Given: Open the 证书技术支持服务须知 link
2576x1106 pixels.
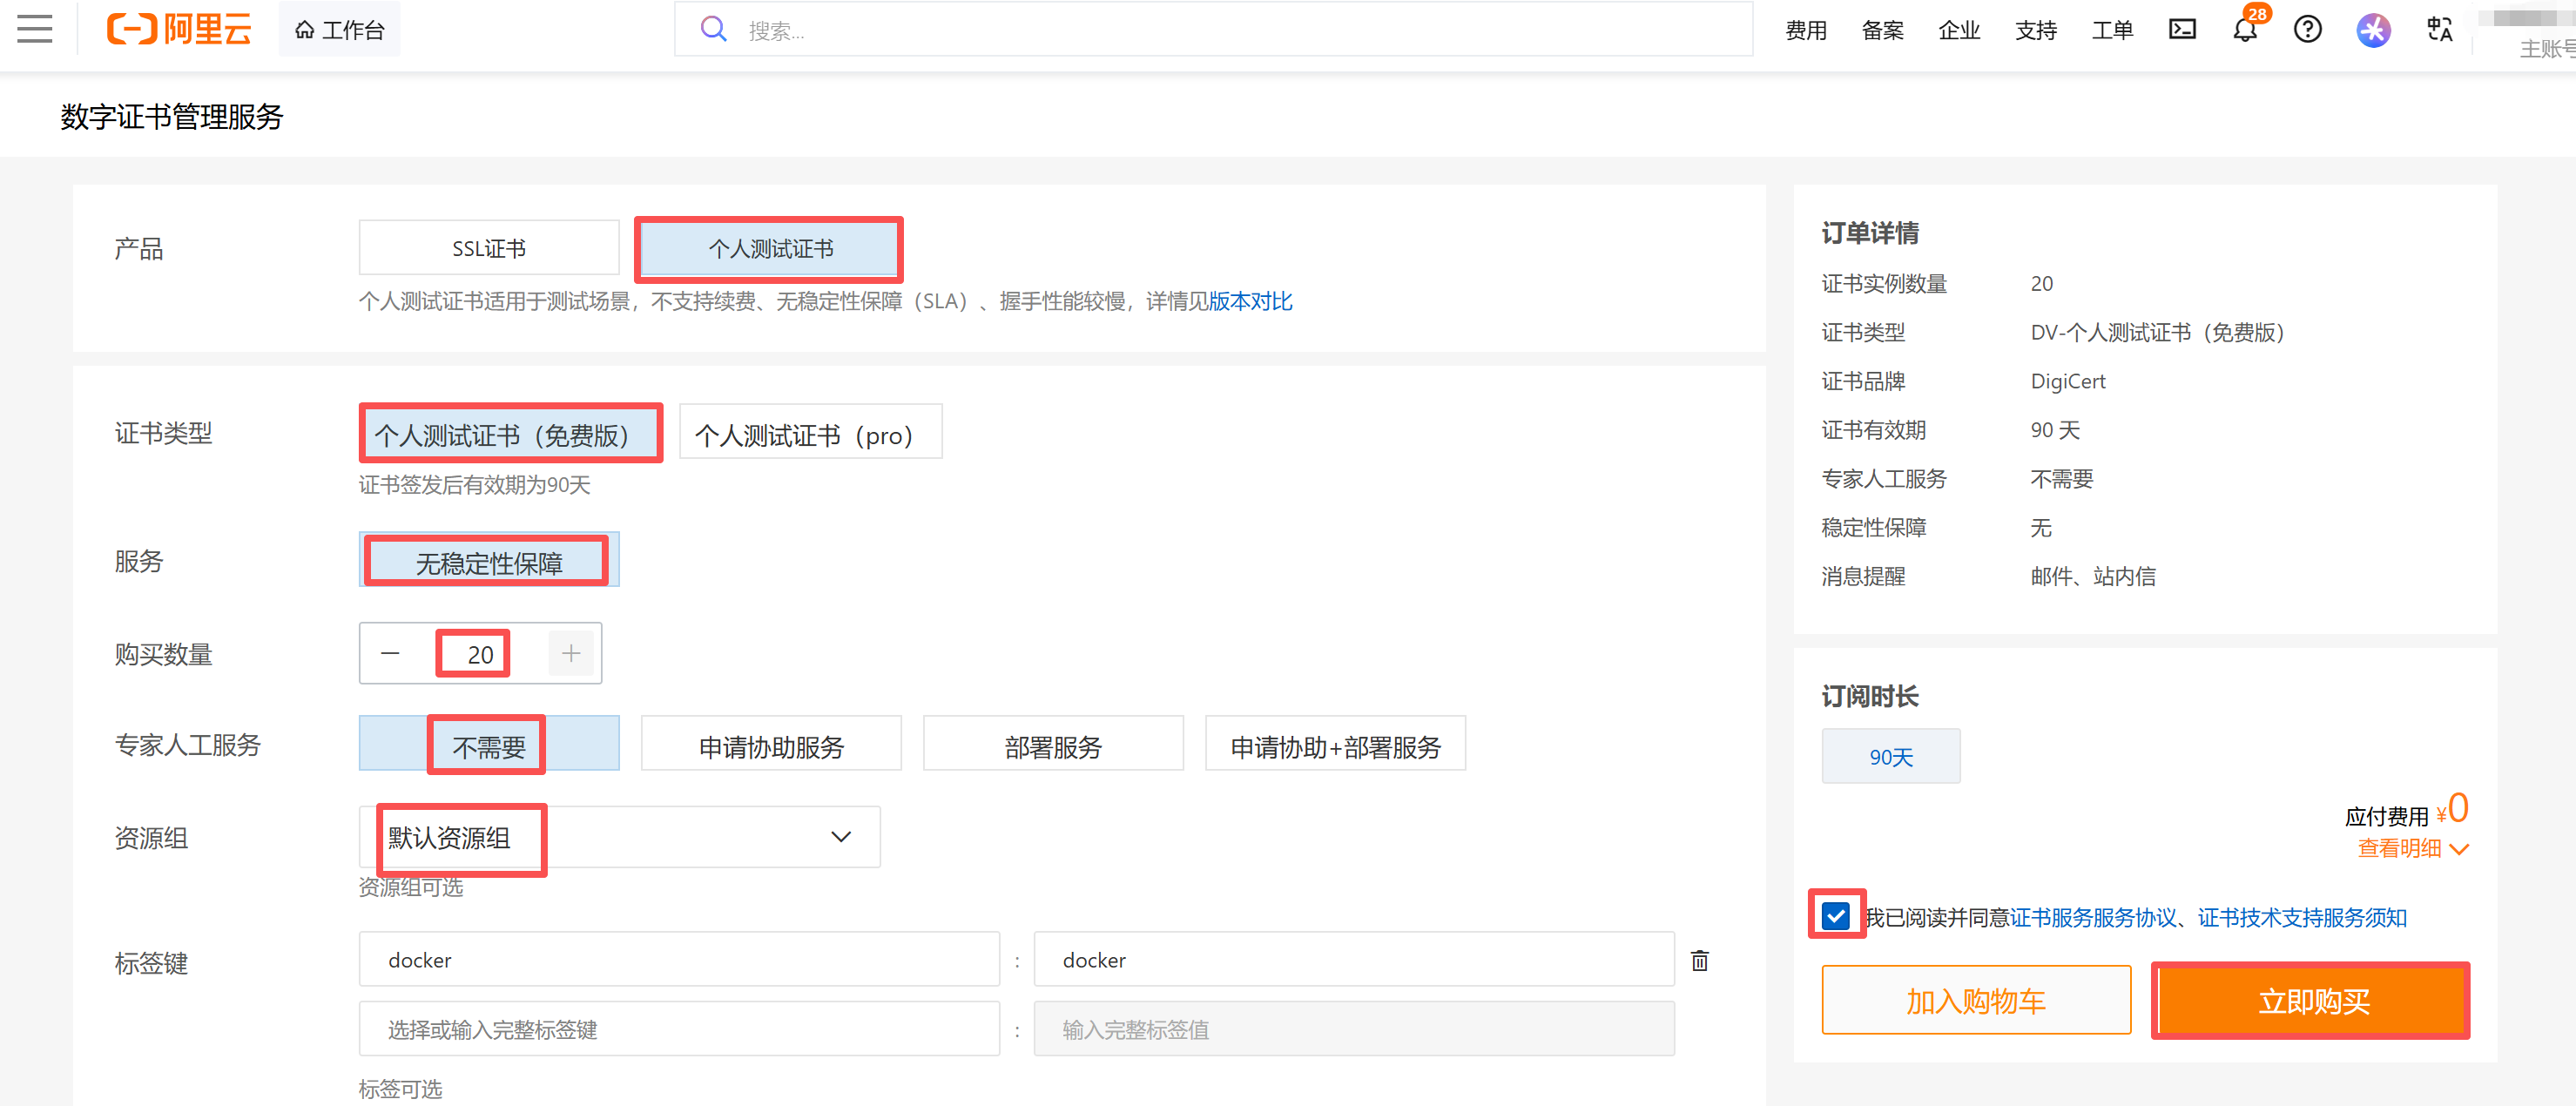Looking at the screenshot, I should [2302, 917].
